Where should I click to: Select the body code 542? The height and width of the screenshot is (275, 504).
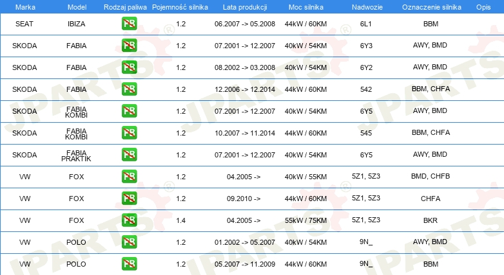coord(366,89)
